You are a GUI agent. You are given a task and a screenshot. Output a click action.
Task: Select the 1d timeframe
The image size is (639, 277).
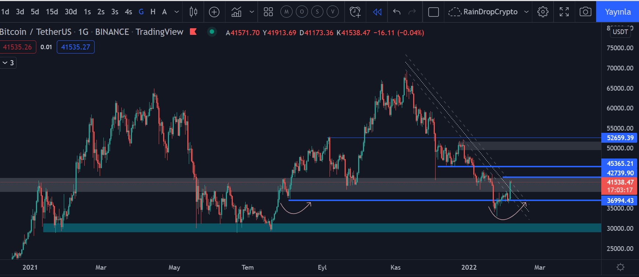pyautogui.click(x=5, y=12)
